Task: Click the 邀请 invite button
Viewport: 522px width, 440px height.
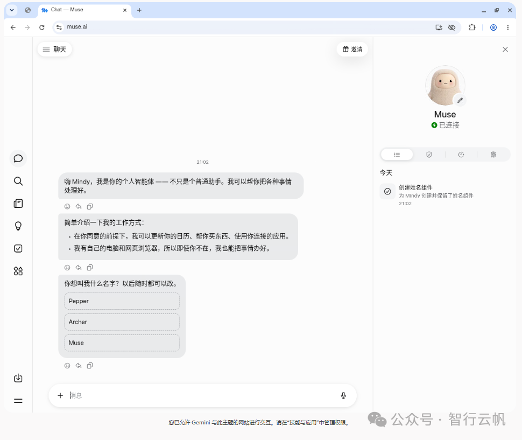Action: click(x=352, y=50)
